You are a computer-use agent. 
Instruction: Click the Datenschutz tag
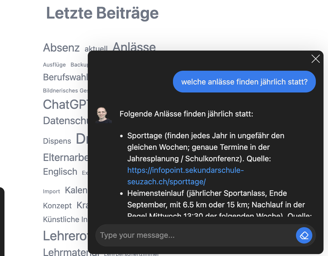[65, 121]
